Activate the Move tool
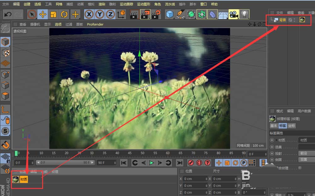Image resolution: width=315 pixels, height=196 pixels. pyautogui.click(x=43, y=14)
